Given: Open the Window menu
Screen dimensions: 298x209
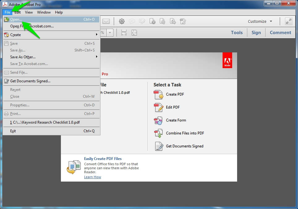Looking at the screenshot, I should (x=44, y=12).
